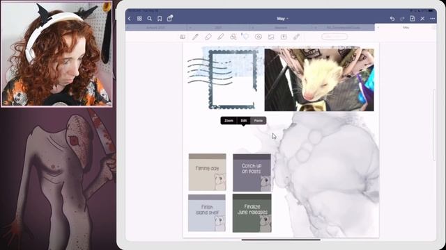
Task: Redo the last undone action
Action: click(402, 19)
